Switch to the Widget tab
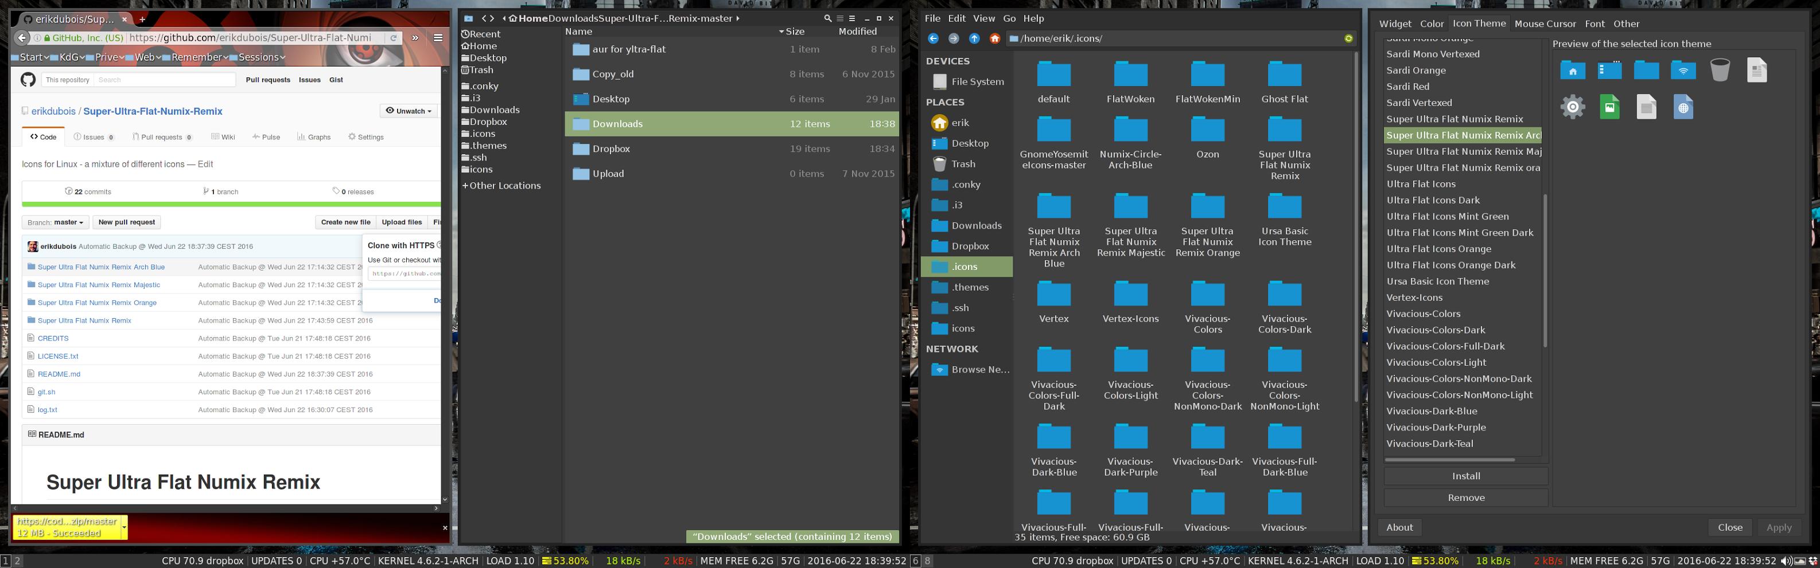 click(1395, 23)
